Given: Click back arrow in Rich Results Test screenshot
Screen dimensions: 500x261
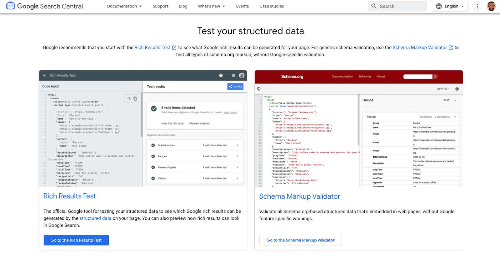Looking at the screenshot, I should 44,75.
